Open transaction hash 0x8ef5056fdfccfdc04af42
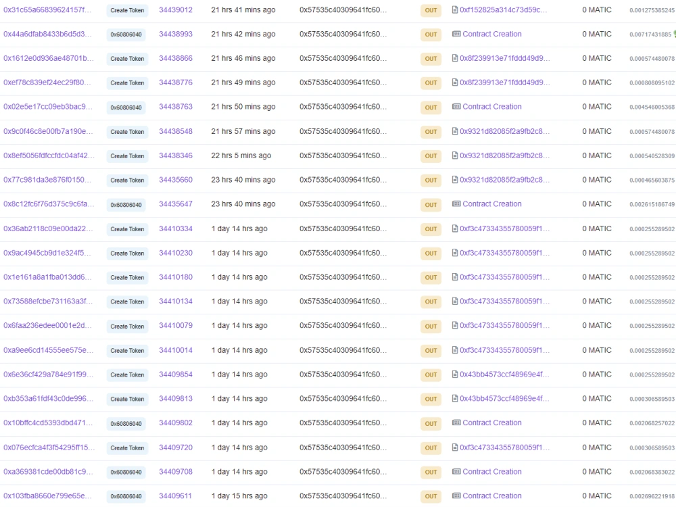676x507 pixels. coord(49,155)
